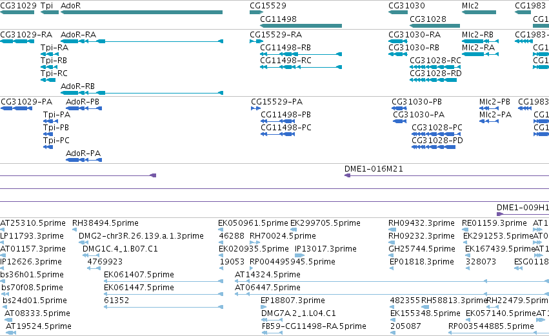Open the Mlc2 gene feature
Viewport: 549px width, 336px height.
(479, 12)
